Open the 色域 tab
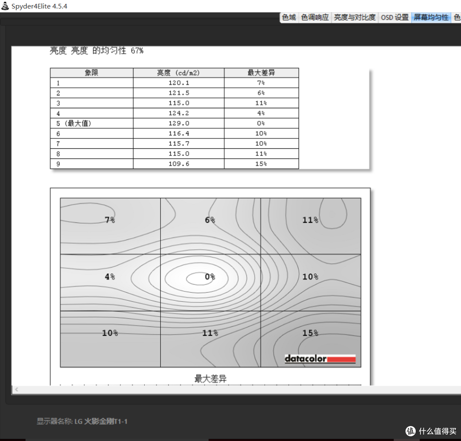 pos(289,18)
